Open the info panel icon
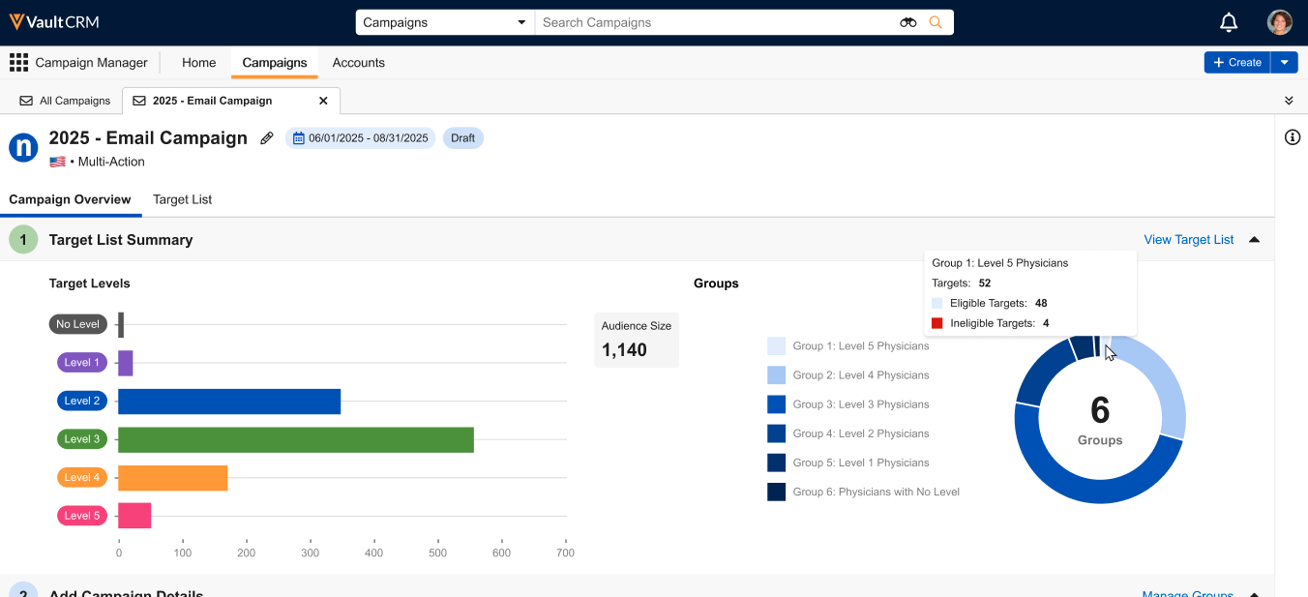The image size is (1308, 597). pyautogui.click(x=1292, y=137)
